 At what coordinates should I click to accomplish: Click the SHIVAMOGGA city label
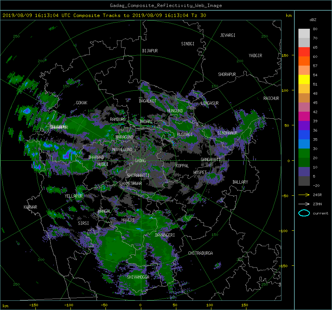click(x=138, y=277)
